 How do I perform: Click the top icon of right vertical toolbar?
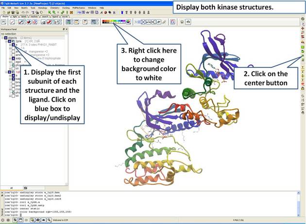(x=303, y=19)
